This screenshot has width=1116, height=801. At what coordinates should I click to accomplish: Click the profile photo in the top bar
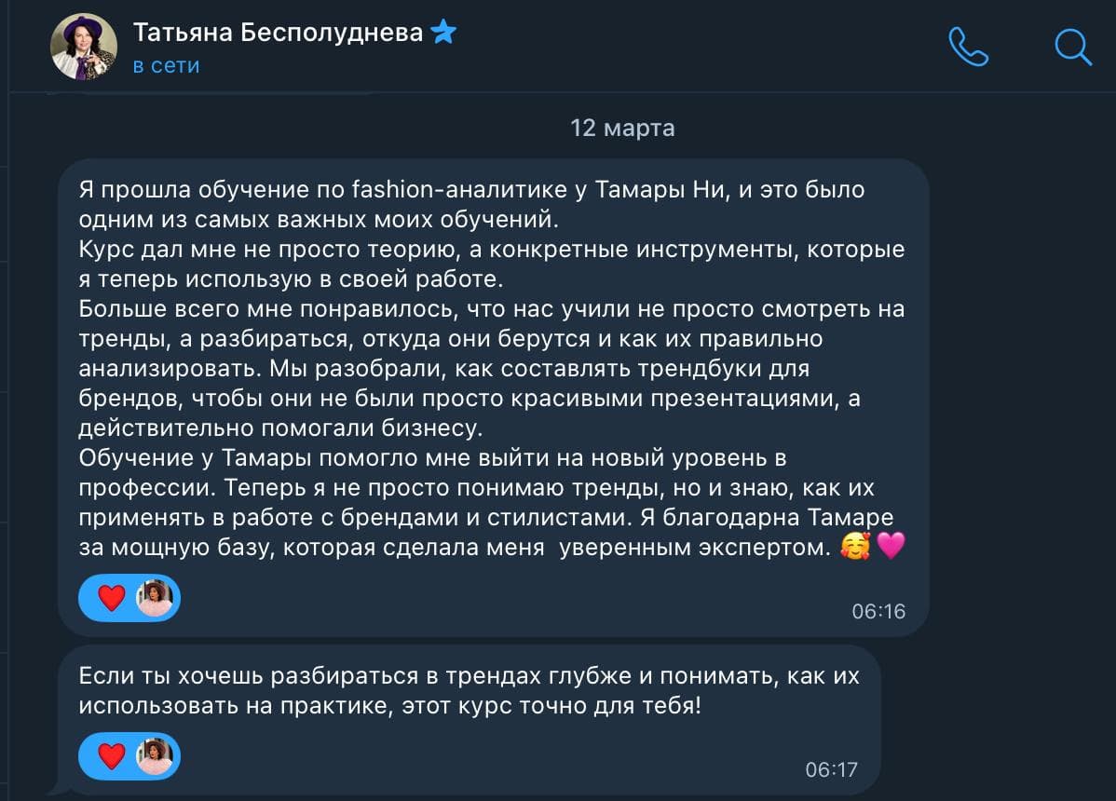pyautogui.click(x=83, y=45)
